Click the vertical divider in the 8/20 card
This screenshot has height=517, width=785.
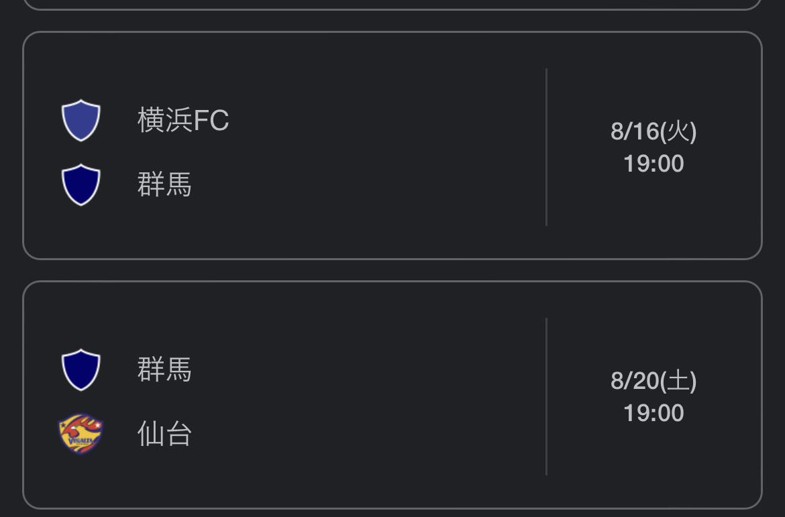(x=546, y=396)
